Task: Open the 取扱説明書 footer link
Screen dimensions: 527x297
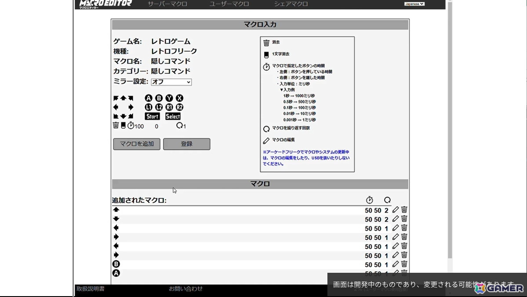Action: click(x=91, y=289)
